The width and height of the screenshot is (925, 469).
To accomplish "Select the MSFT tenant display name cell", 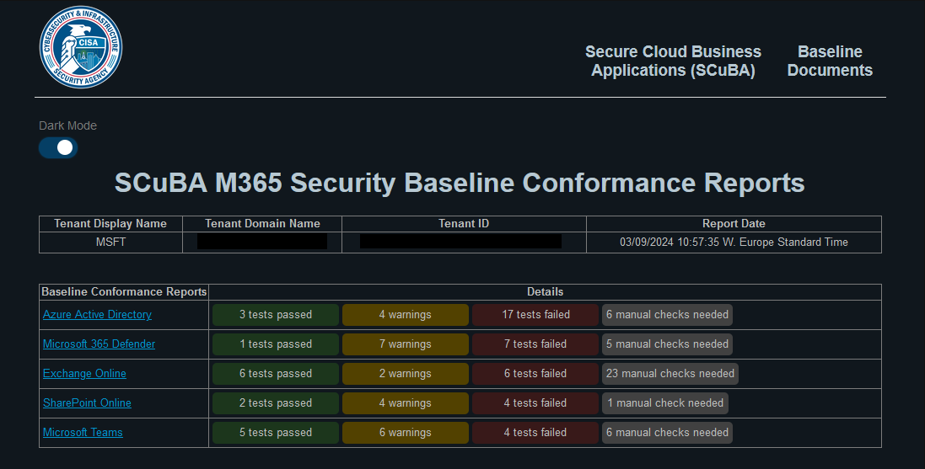I will 110,242.
